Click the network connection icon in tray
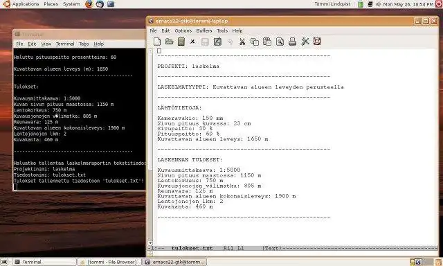This screenshot has height=266, width=443. [x=370, y=4]
